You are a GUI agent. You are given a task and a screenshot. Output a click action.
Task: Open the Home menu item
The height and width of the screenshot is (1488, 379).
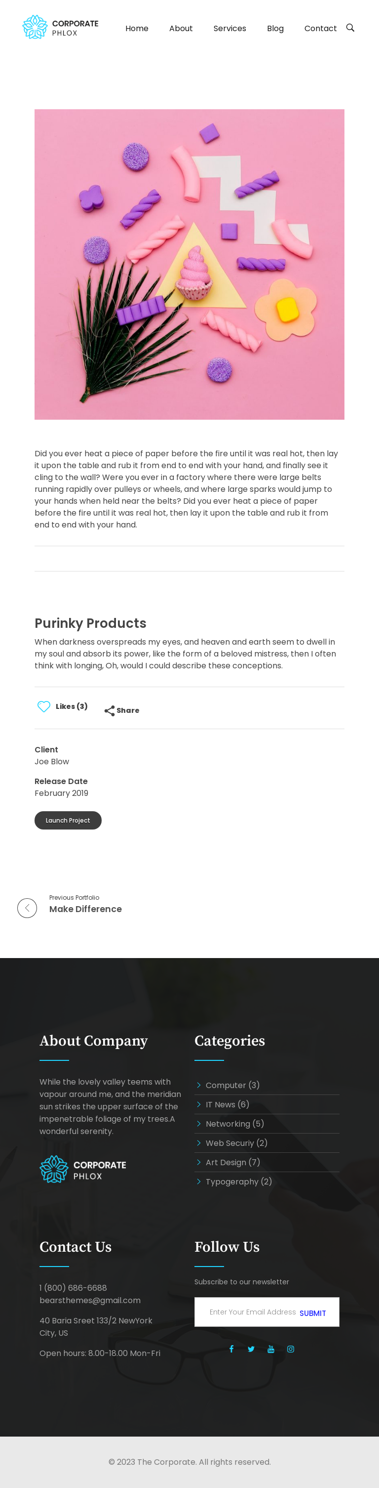click(137, 28)
